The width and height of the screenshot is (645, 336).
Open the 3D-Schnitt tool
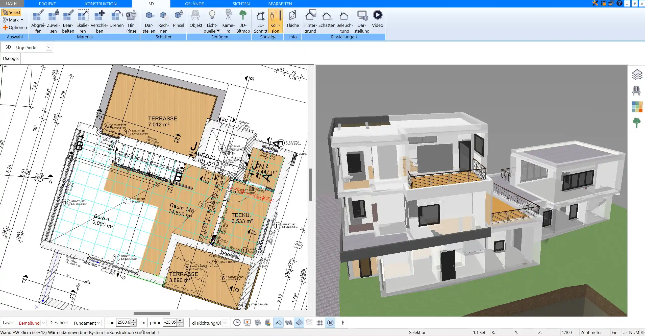(x=261, y=21)
